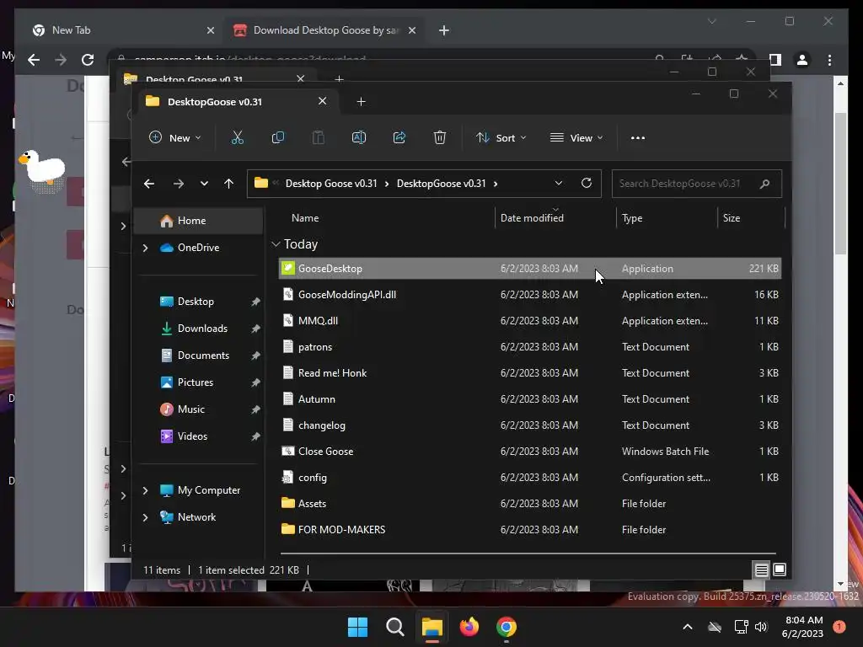Expand OneDrive in navigation pane

click(x=145, y=248)
